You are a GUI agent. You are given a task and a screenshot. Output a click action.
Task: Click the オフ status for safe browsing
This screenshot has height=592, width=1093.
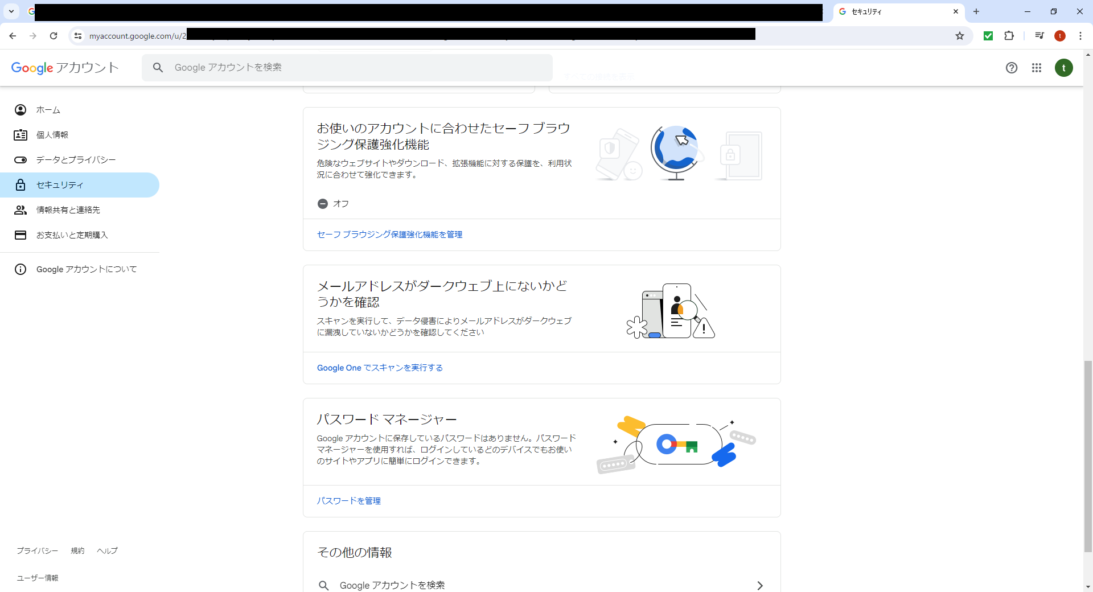pos(333,203)
